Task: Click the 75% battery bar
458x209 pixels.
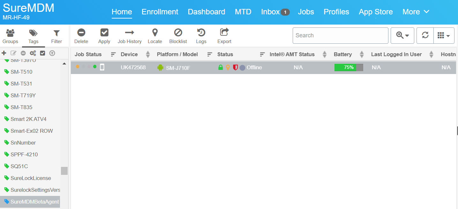Action: pyautogui.click(x=349, y=67)
